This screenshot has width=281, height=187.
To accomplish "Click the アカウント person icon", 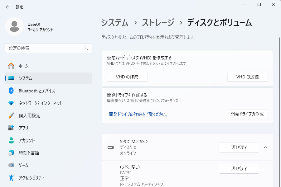I will pos(11,140).
